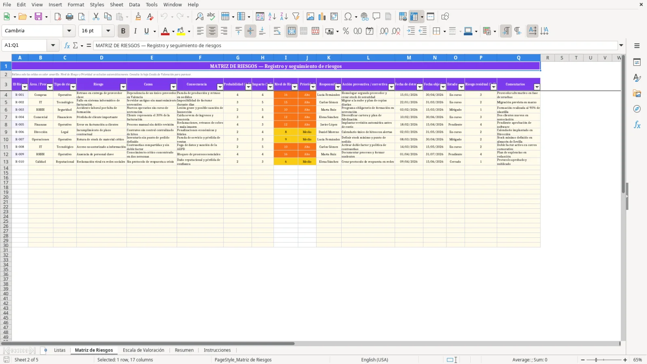Open the Format menu
The width and height of the screenshot is (647, 364).
pyautogui.click(x=76, y=4)
